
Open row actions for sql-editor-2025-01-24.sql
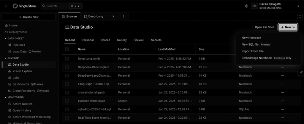pyautogui.click(x=283, y=109)
